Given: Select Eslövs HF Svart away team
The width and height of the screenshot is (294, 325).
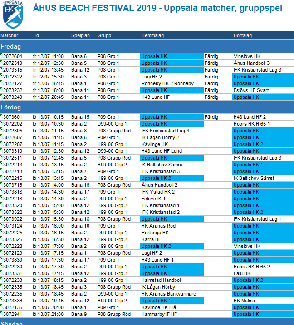Looking at the screenshot, I should [x=251, y=90].
